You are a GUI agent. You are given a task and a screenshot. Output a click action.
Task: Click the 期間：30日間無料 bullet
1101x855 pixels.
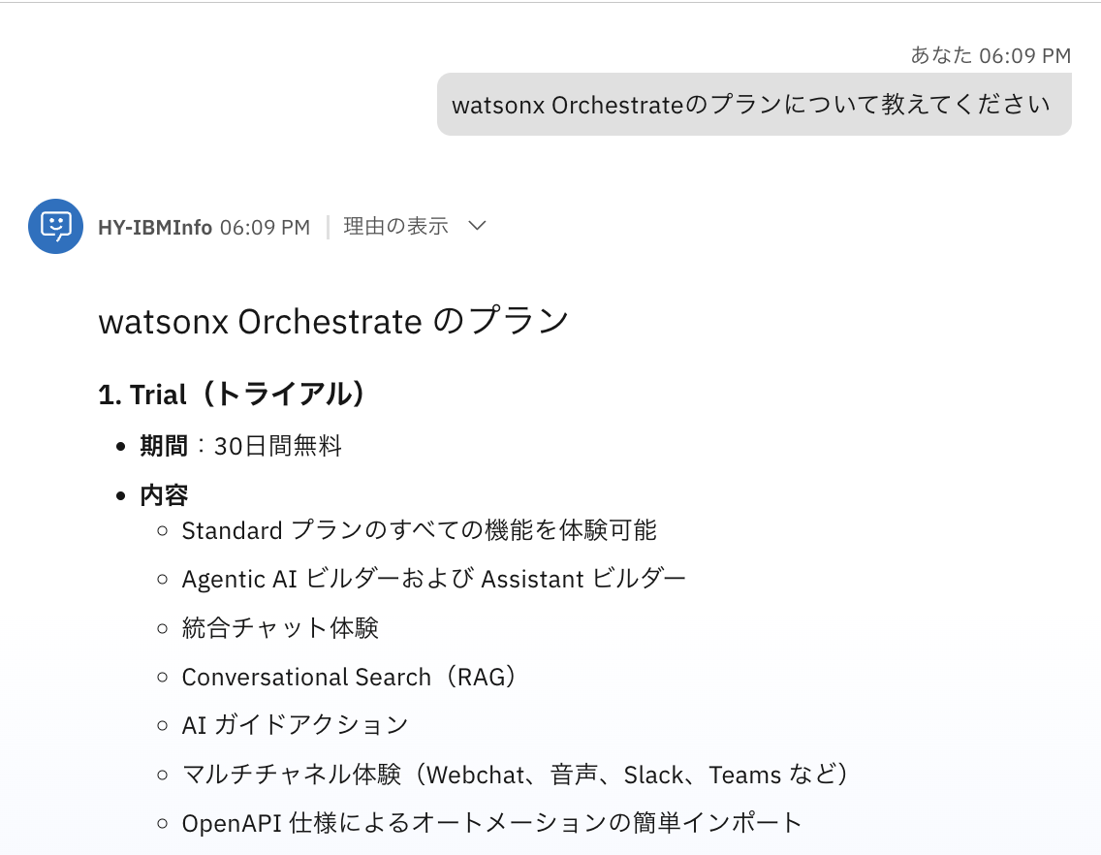click(241, 446)
